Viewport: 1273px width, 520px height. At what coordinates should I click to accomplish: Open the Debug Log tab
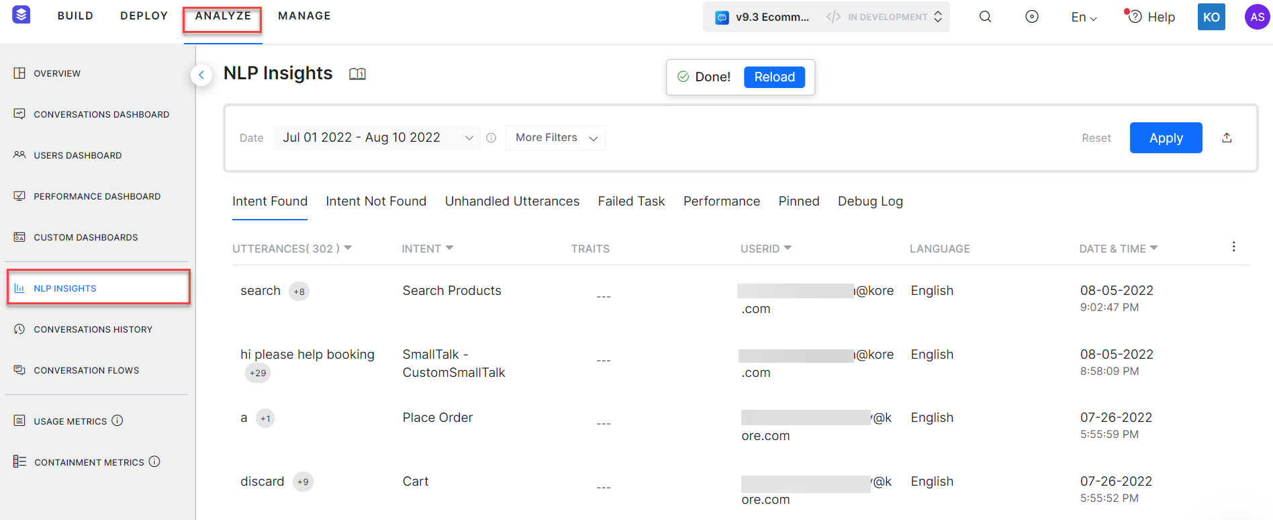pos(870,202)
